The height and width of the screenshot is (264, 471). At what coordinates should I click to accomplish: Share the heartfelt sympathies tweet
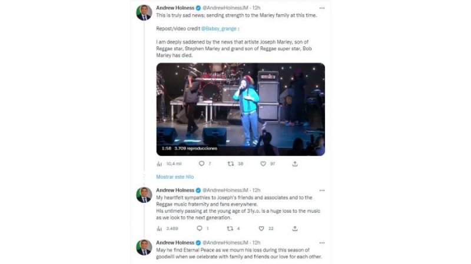pos(295,228)
